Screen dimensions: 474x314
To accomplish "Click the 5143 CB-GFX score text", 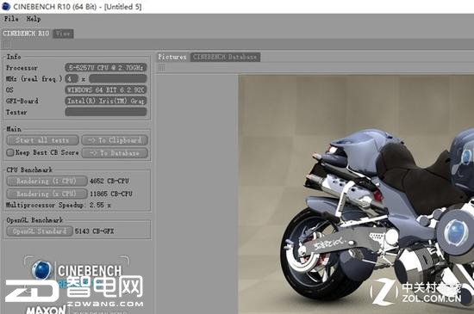I will coord(94,231).
